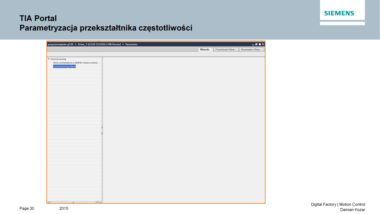Screen dimensions: 380x214
Task: Collapse the Commissioning tree node
Action: click(49, 59)
